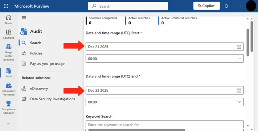This screenshot has height=131, width=258.
Task: Open the header ellipsis menu
Action: [239, 6]
